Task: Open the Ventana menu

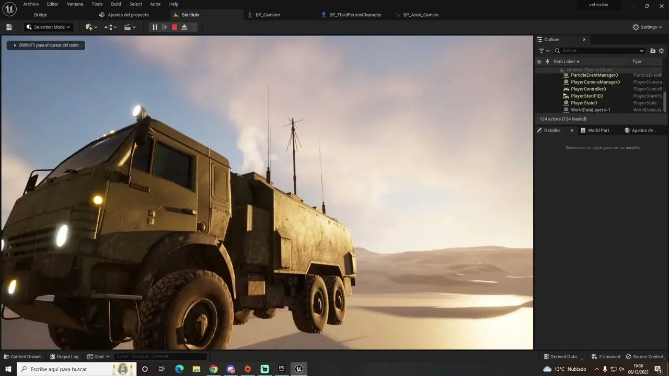Action: coord(75,4)
